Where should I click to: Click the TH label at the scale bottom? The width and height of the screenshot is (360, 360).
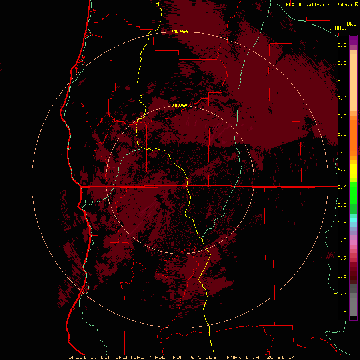344,312
